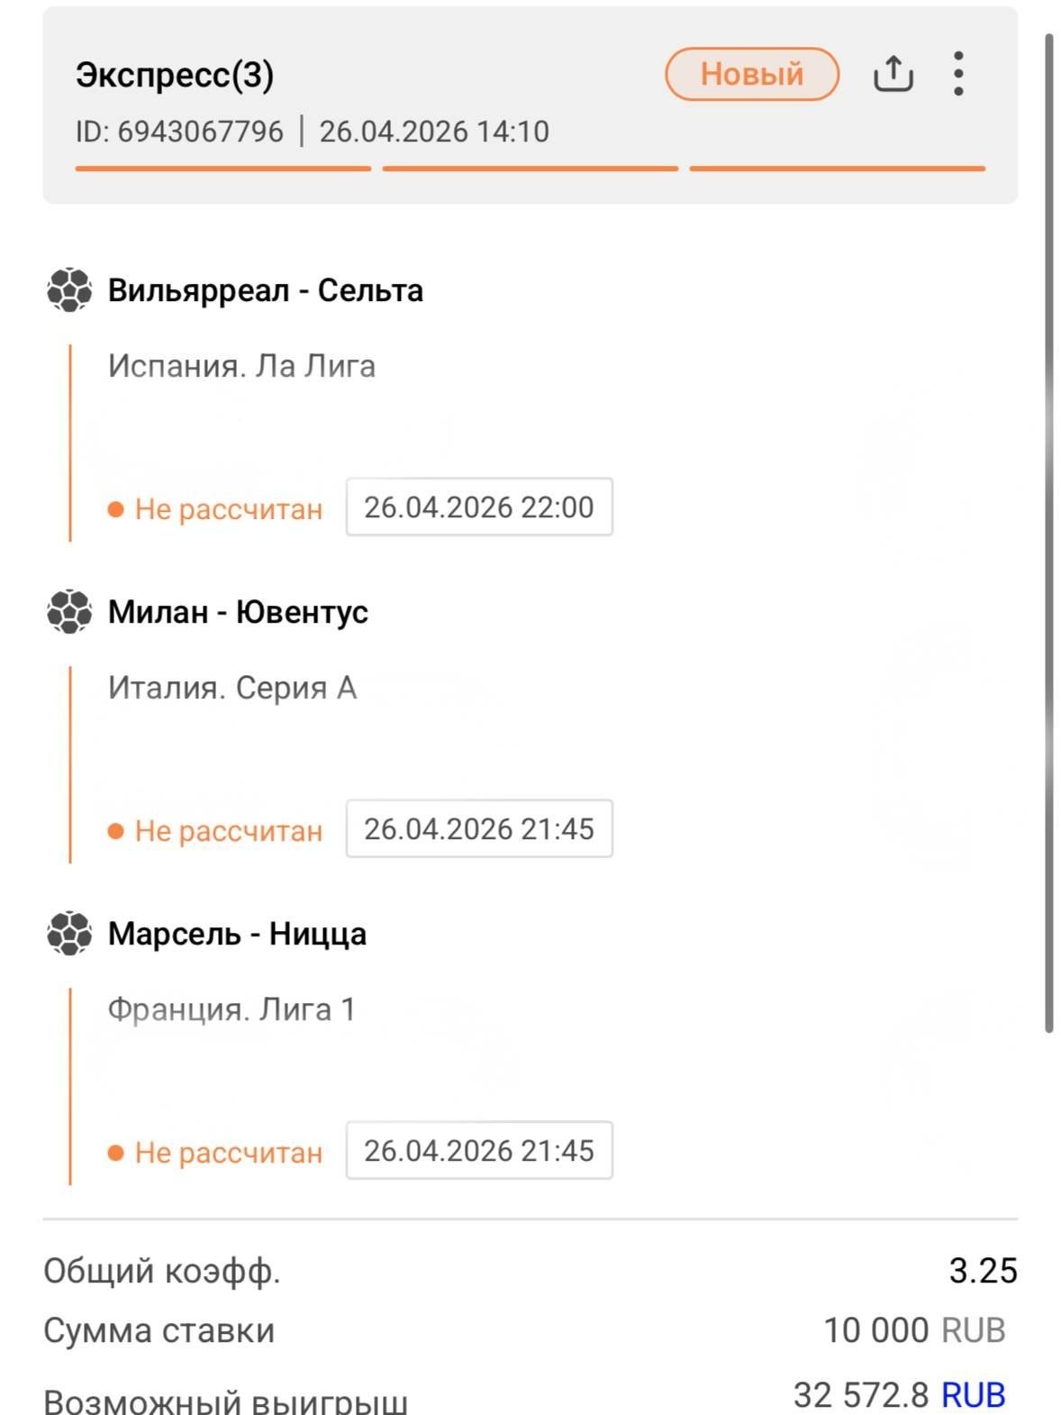The width and height of the screenshot is (1061, 1415).
Task: Click the Экспресс(3) bet title
Action: click(x=175, y=75)
